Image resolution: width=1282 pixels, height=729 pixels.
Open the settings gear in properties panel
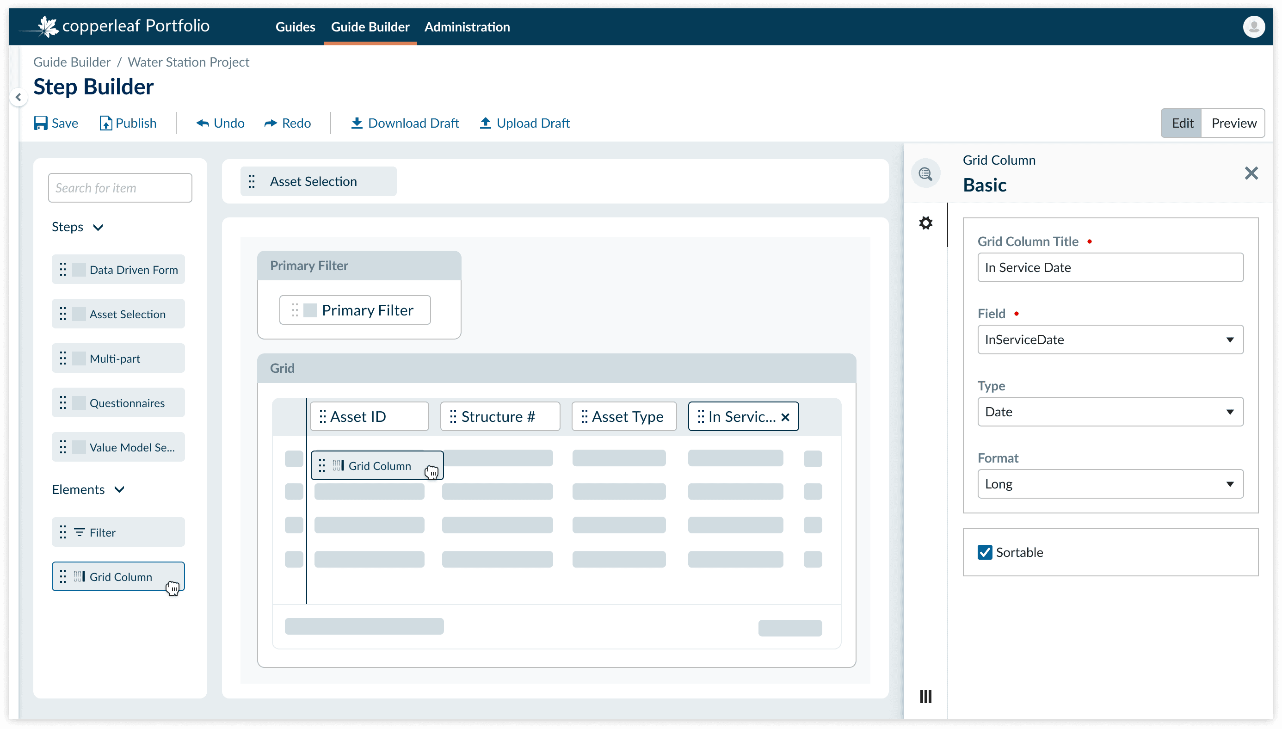[x=925, y=223]
